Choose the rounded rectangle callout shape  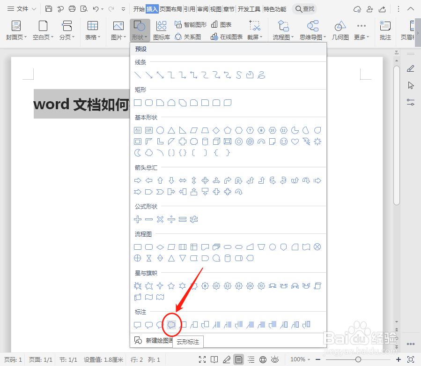(149, 325)
